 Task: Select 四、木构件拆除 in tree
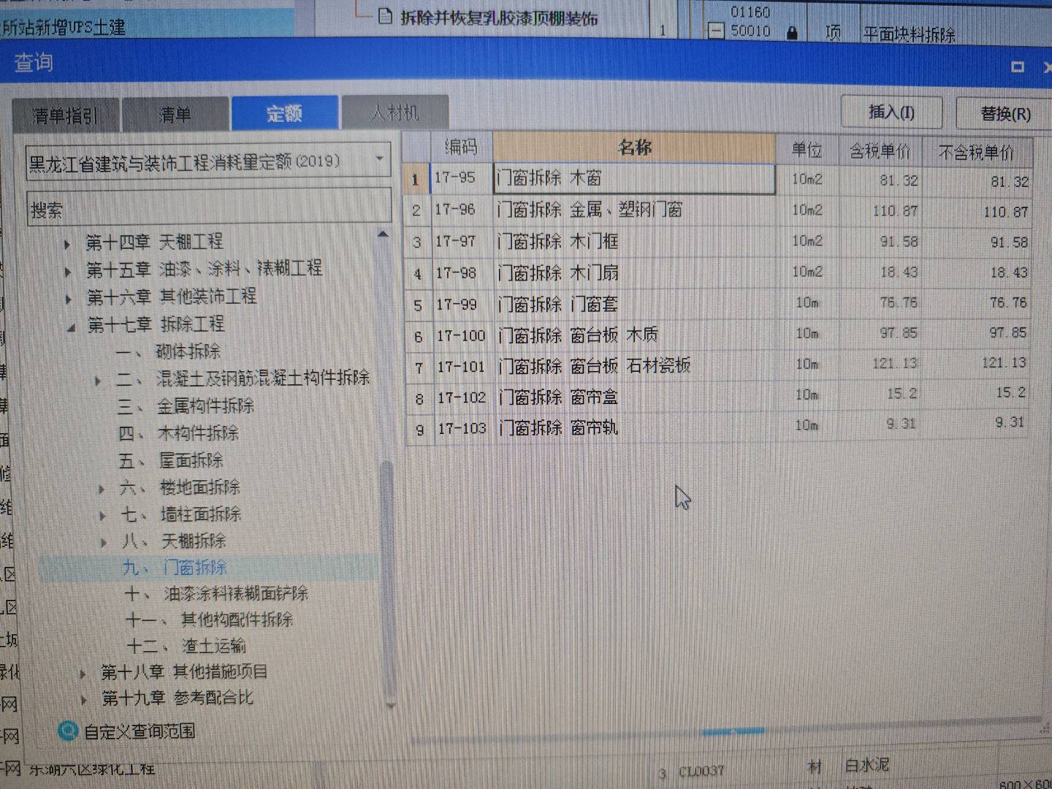pyautogui.click(x=179, y=433)
